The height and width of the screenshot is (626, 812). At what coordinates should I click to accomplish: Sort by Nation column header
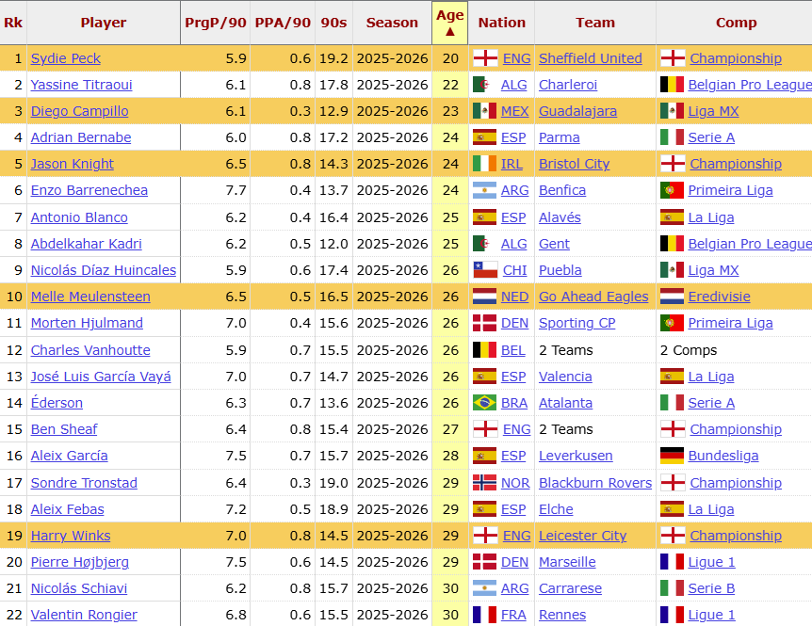pyautogui.click(x=502, y=23)
